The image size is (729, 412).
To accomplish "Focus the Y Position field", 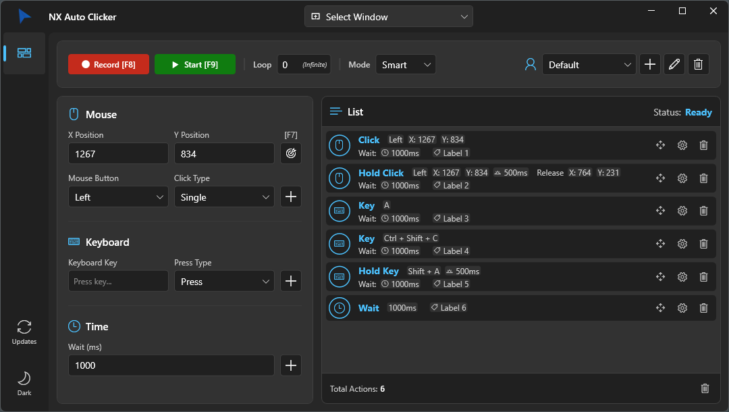I will click(x=224, y=153).
